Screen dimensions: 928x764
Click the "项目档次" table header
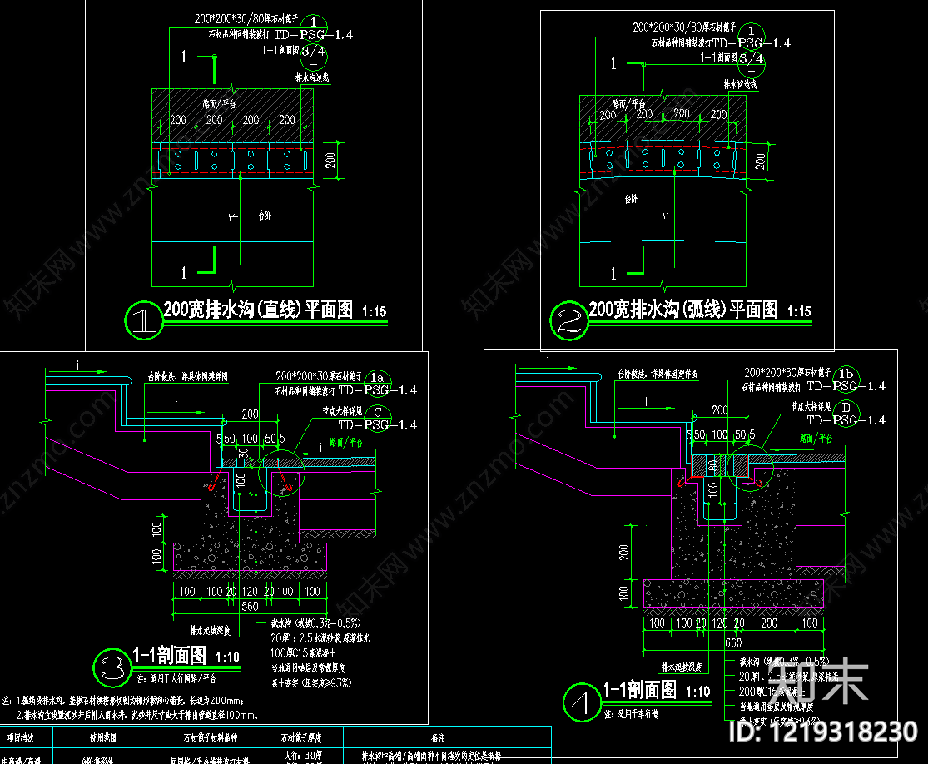(21, 738)
